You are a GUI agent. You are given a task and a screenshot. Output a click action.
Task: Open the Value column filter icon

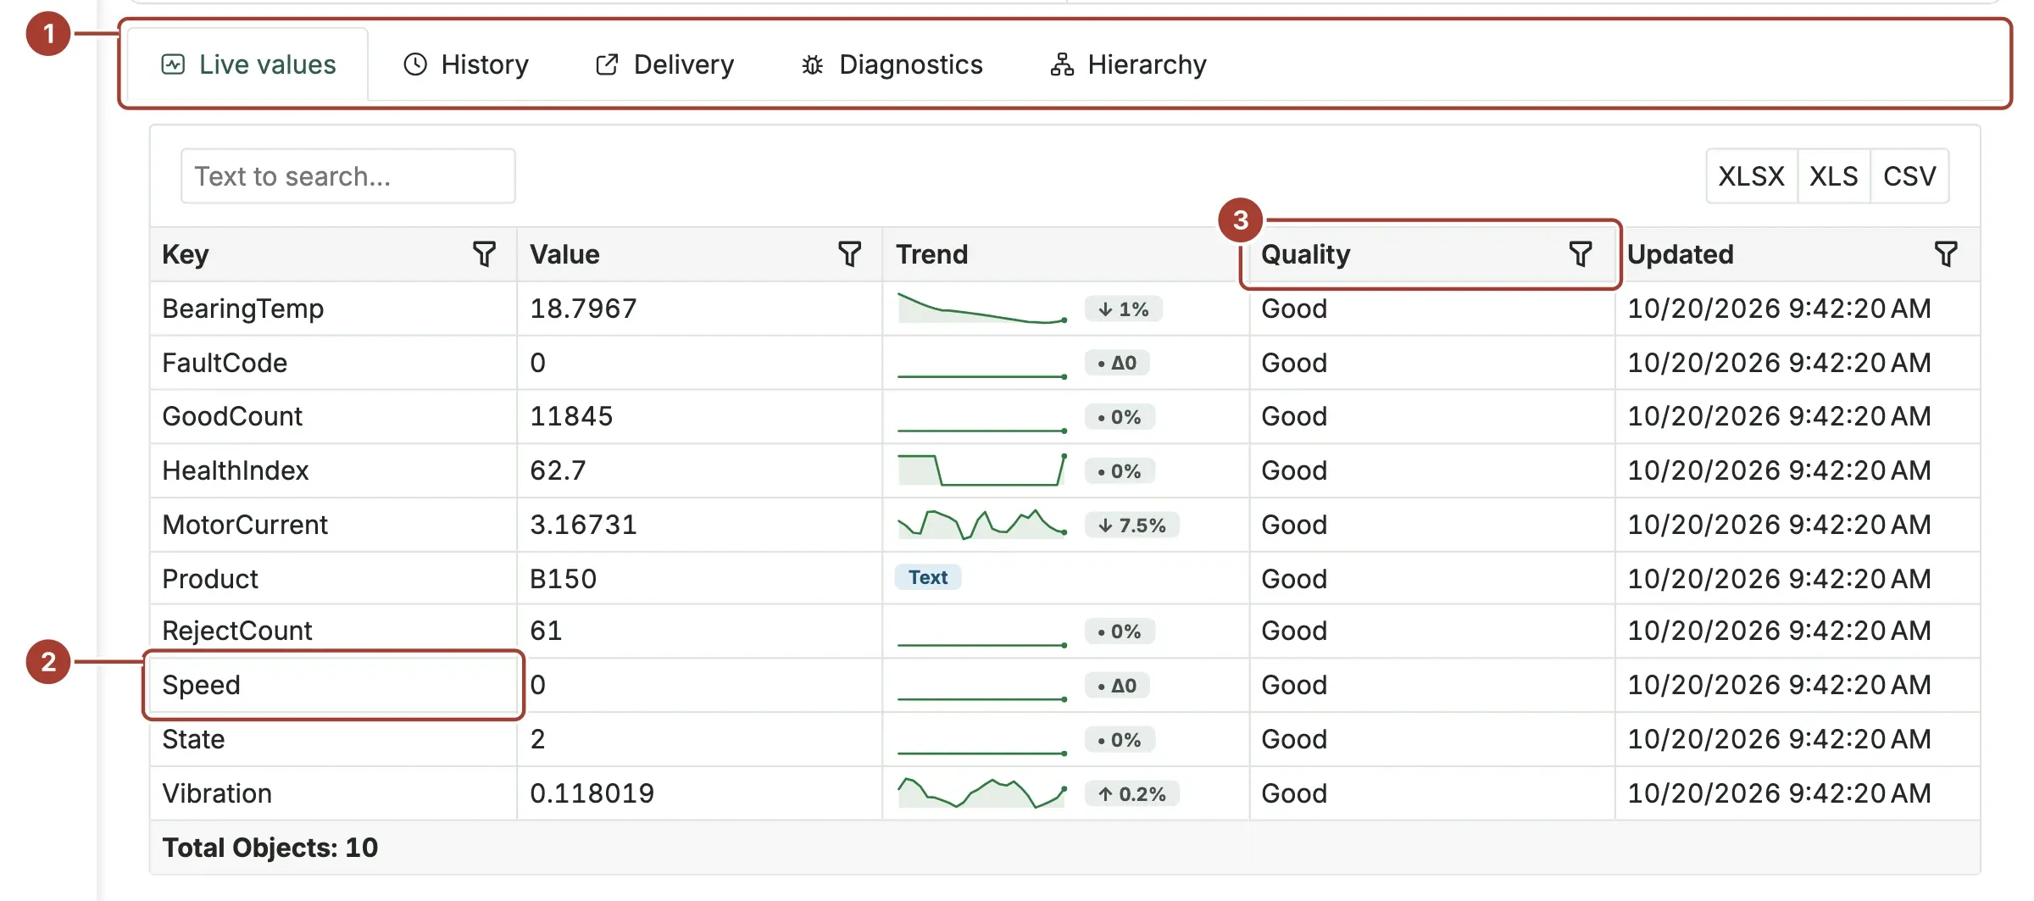tap(849, 253)
